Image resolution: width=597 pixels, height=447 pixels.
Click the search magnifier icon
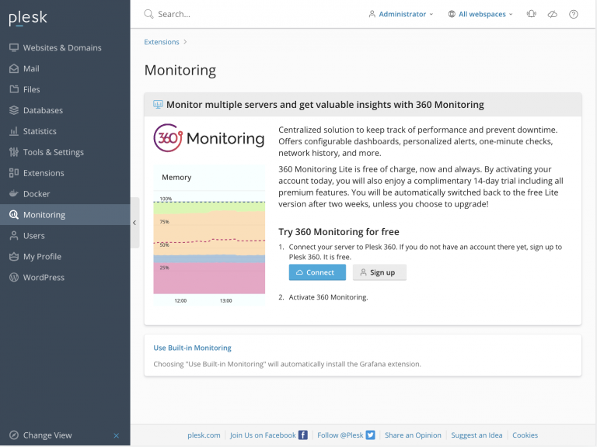(x=148, y=14)
